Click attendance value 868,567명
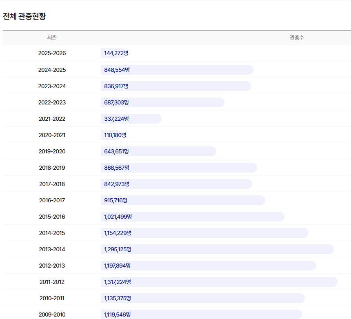 [x=117, y=168]
